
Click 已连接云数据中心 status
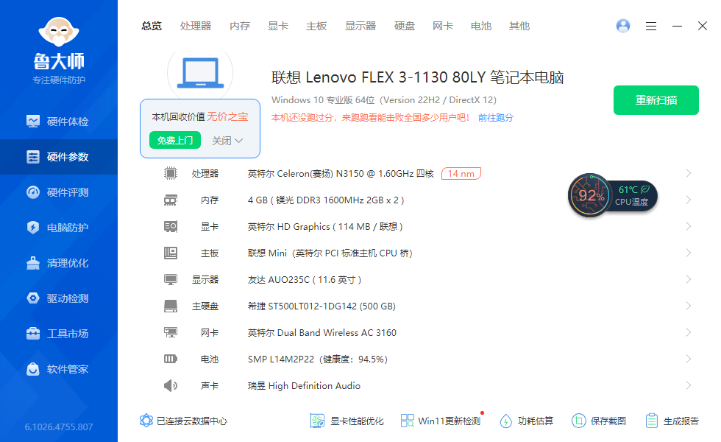pyautogui.click(x=183, y=421)
